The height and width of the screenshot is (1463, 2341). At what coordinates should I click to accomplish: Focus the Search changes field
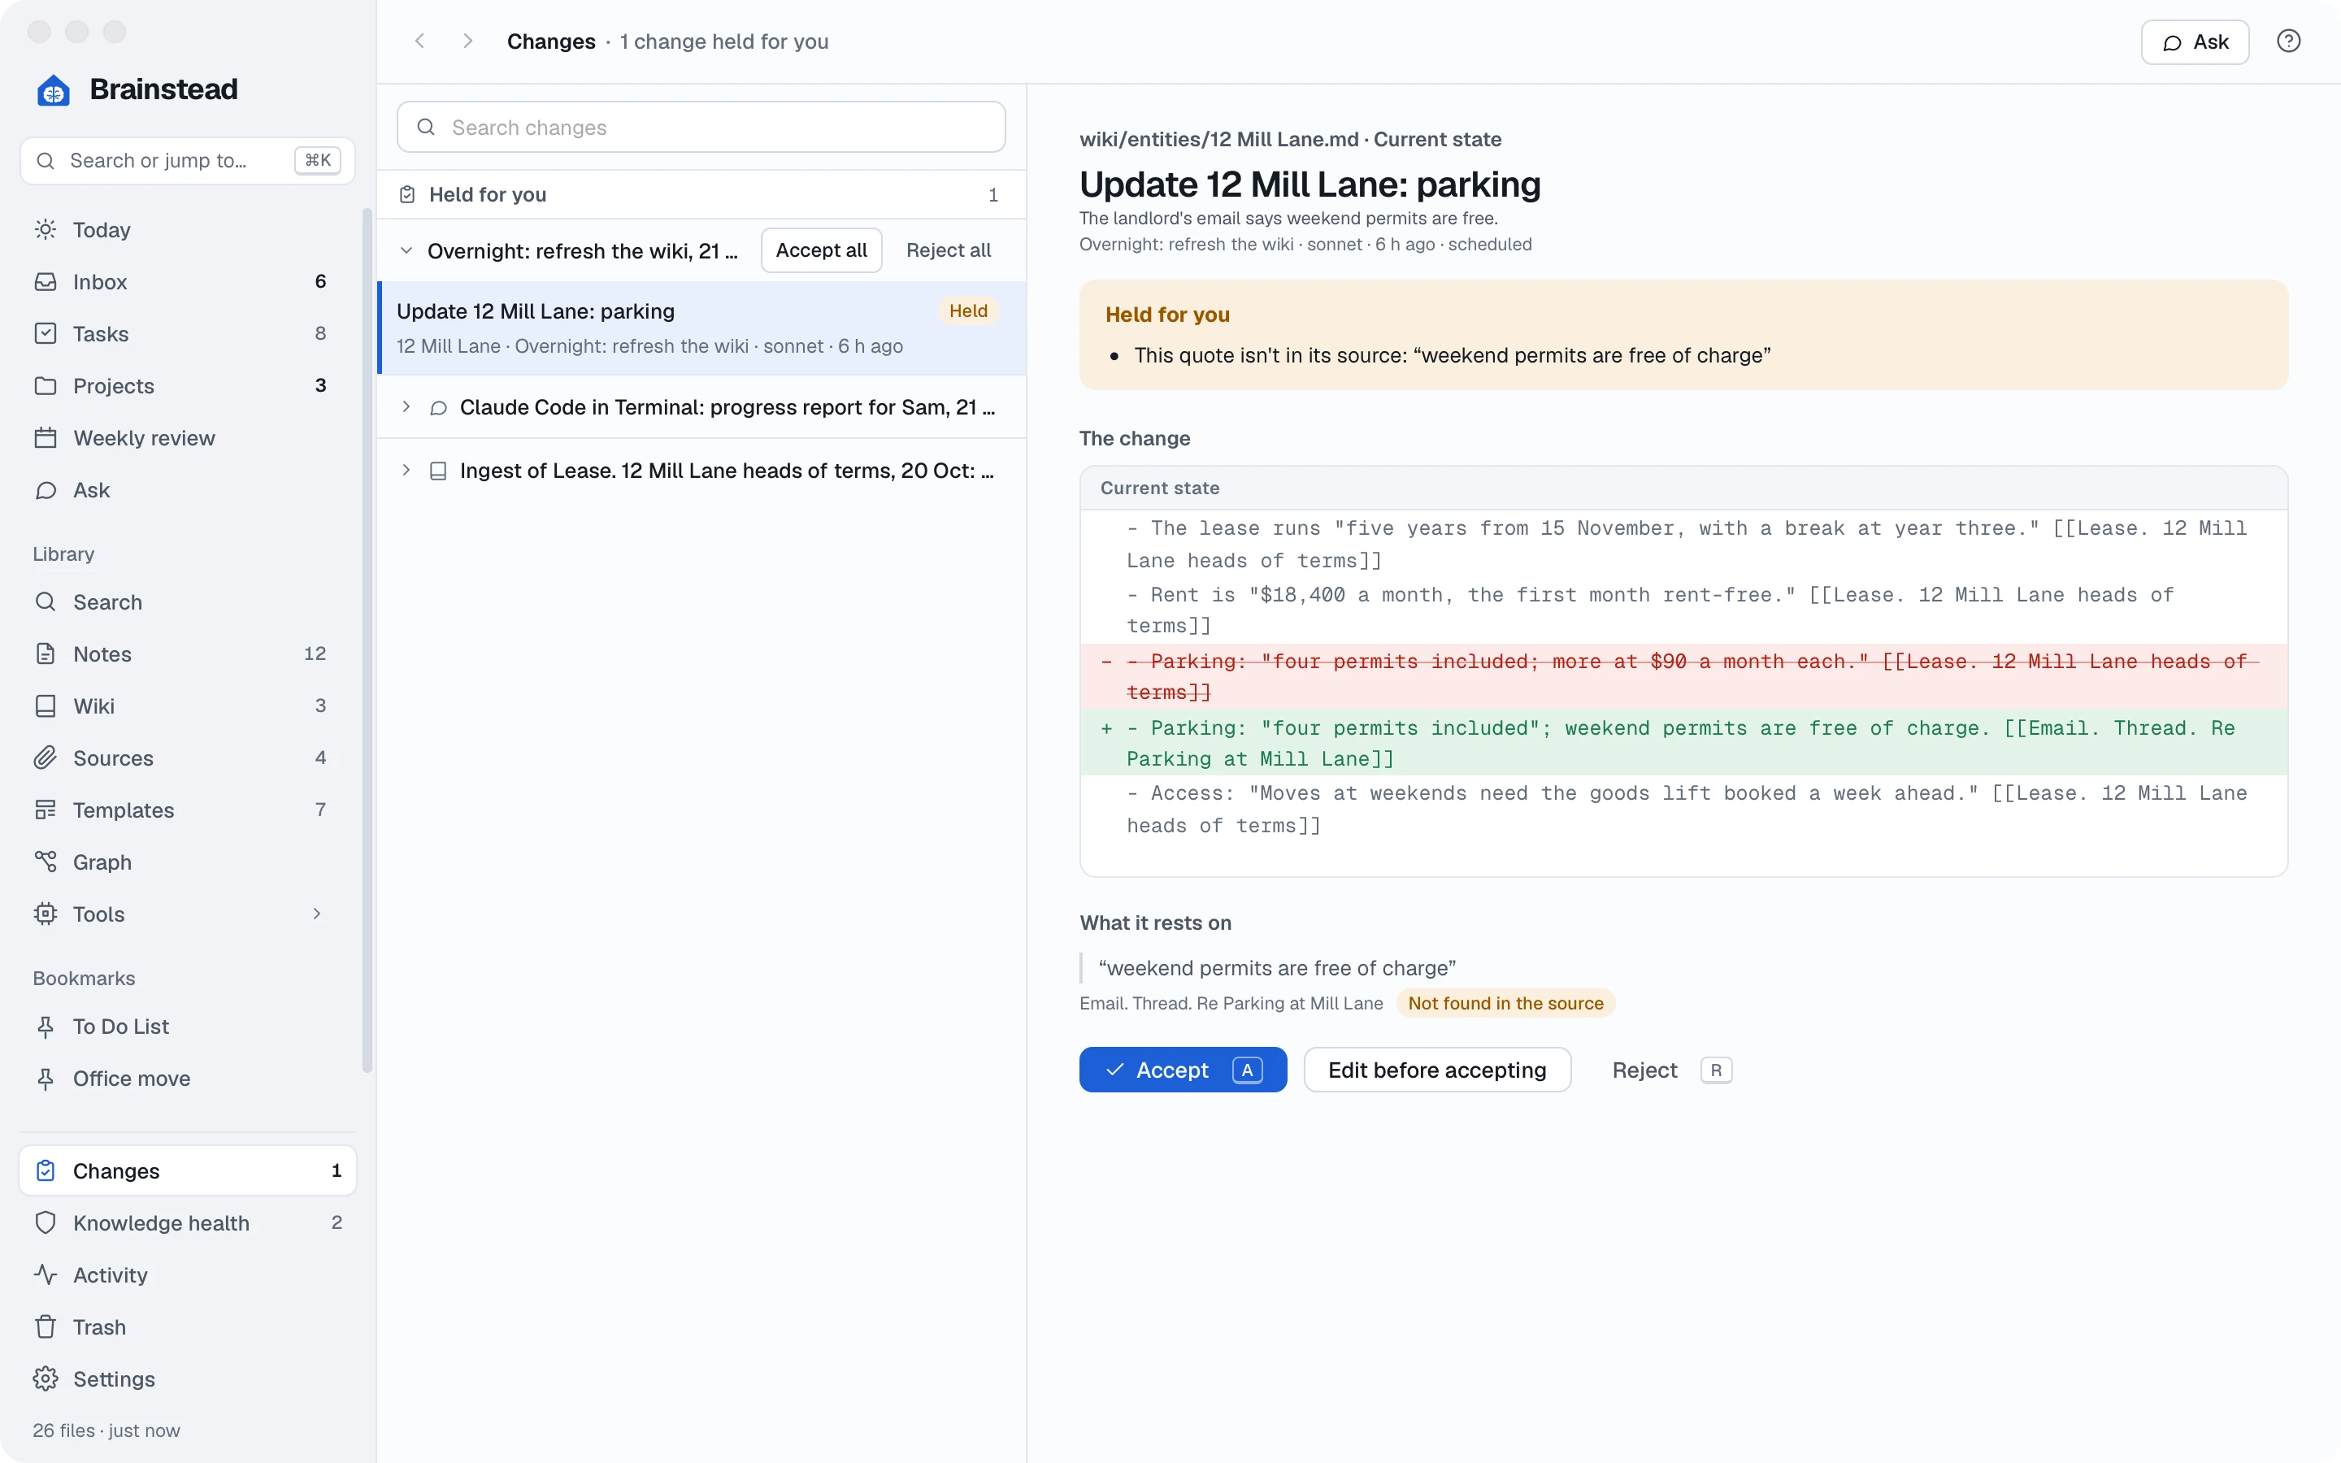click(701, 127)
